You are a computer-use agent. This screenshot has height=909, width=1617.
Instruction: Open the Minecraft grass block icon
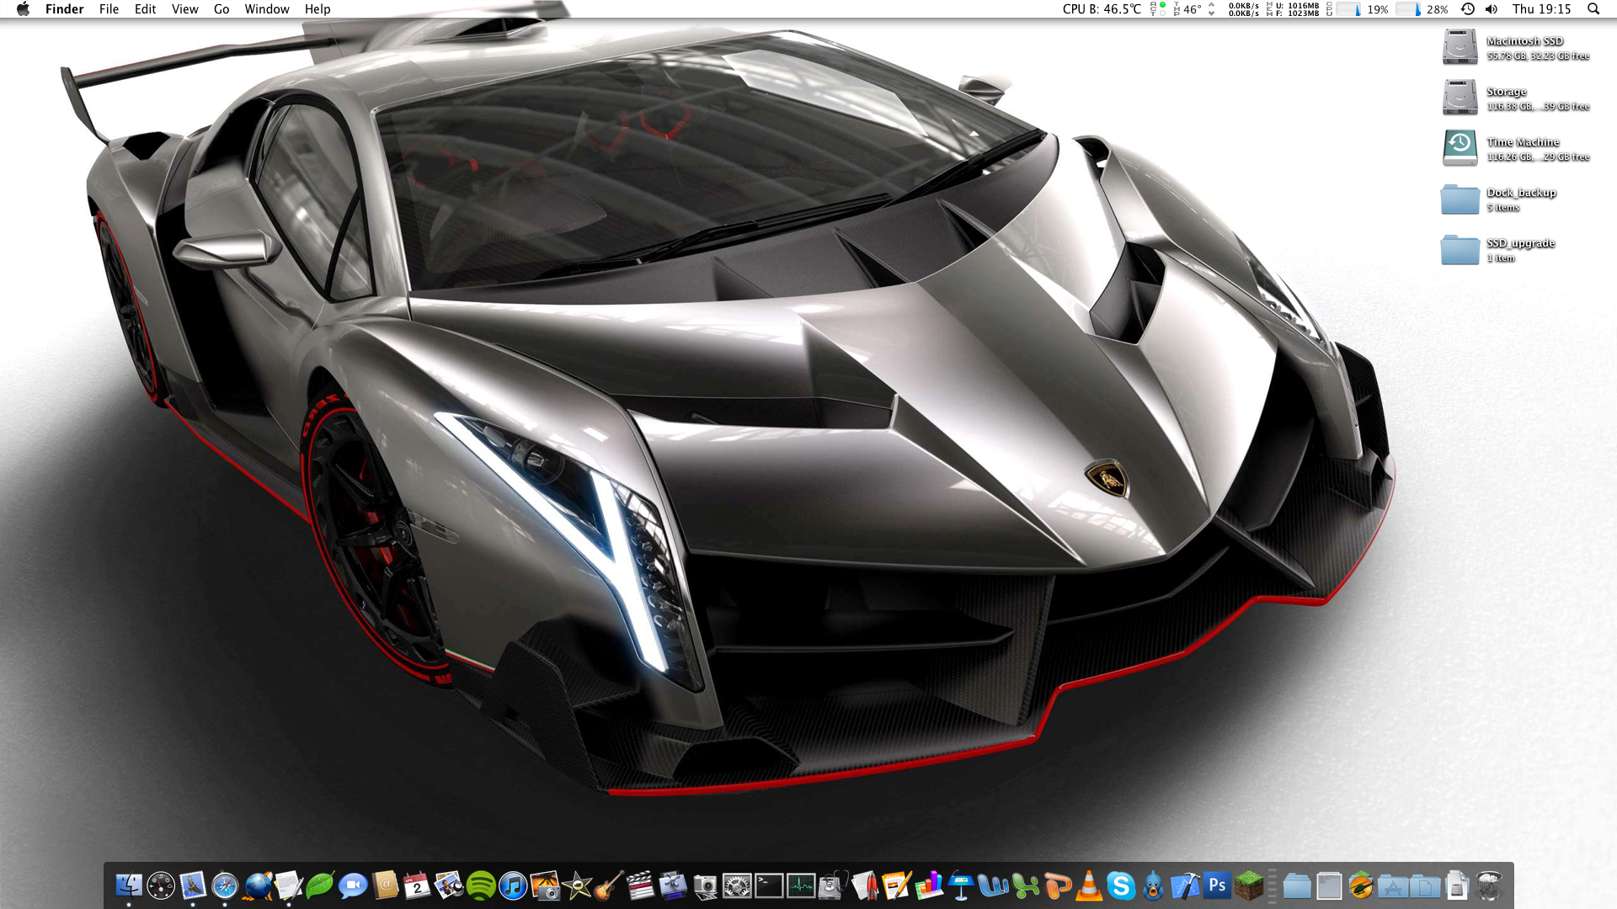pos(1249,885)
